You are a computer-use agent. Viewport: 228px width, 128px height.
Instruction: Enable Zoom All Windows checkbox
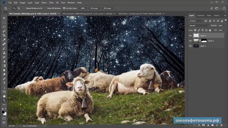click(46, 8)
